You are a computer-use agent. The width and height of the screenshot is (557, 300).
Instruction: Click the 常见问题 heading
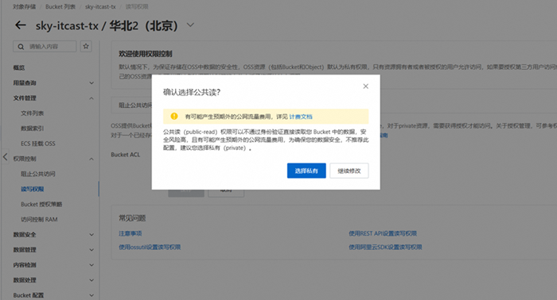(132, 218)
